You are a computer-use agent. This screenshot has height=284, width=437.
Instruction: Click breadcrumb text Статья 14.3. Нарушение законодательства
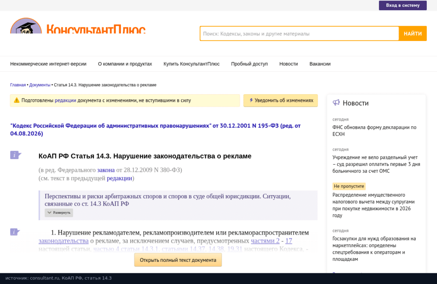pyautogui.click(x=105, y=85)
